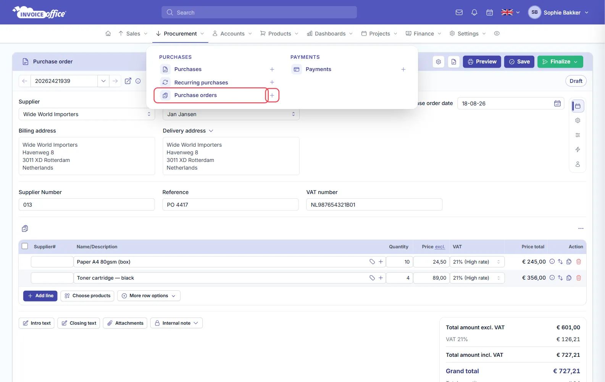This screenshot has width=605, height=382.
Task: Click Attachments button
Action: coord(125,323)
